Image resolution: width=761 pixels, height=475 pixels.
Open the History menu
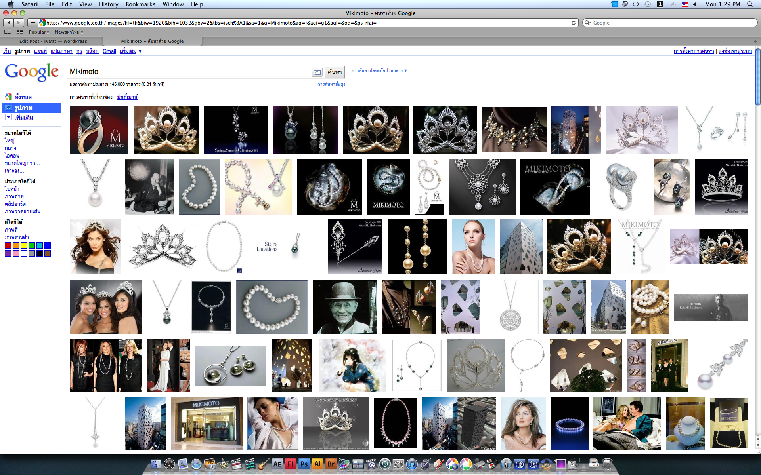[109, 4]
